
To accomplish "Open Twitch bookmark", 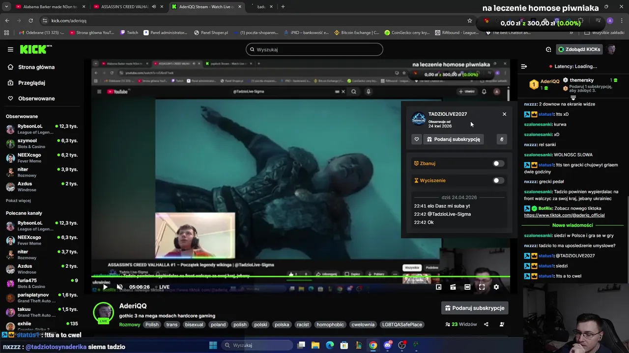I will point(129,33).
